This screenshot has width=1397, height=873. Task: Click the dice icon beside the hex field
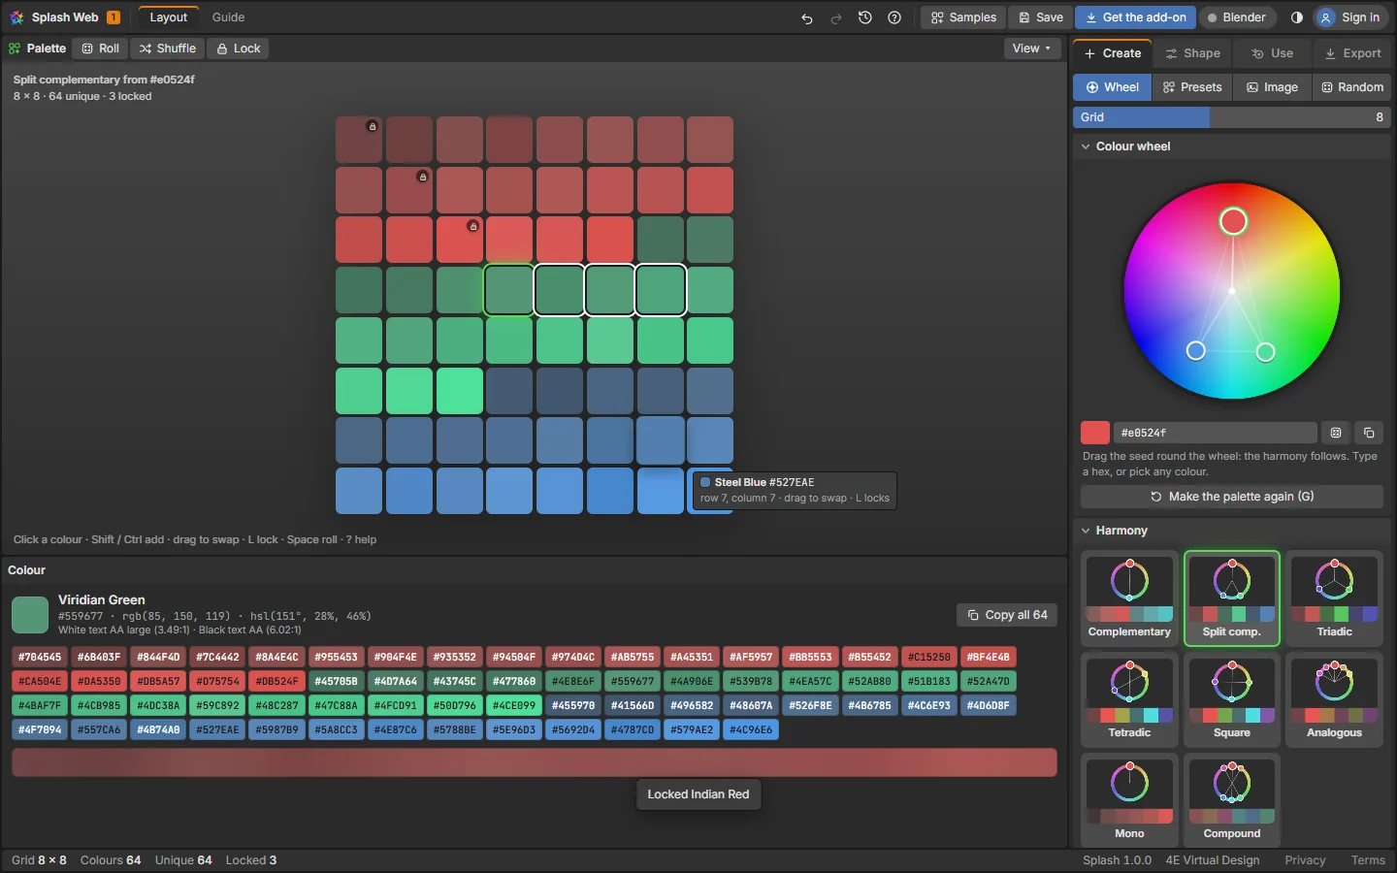1336,433
